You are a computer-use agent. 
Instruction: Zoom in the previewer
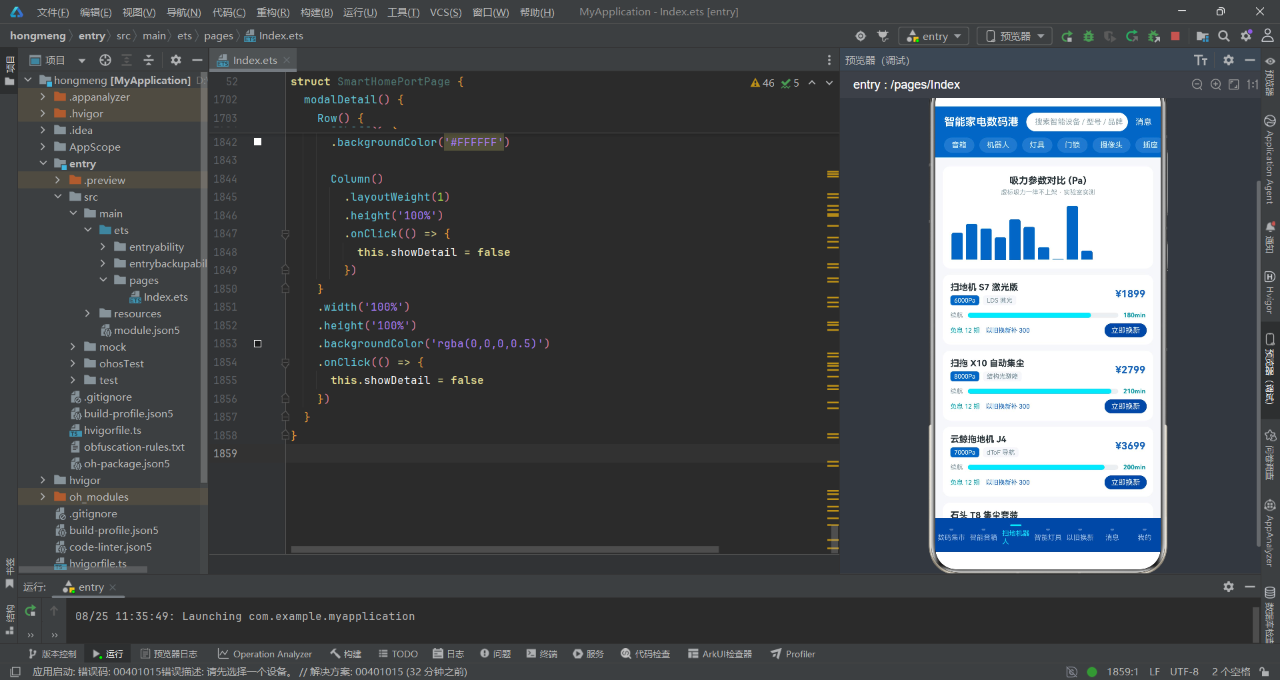[x=1216, y=85]
